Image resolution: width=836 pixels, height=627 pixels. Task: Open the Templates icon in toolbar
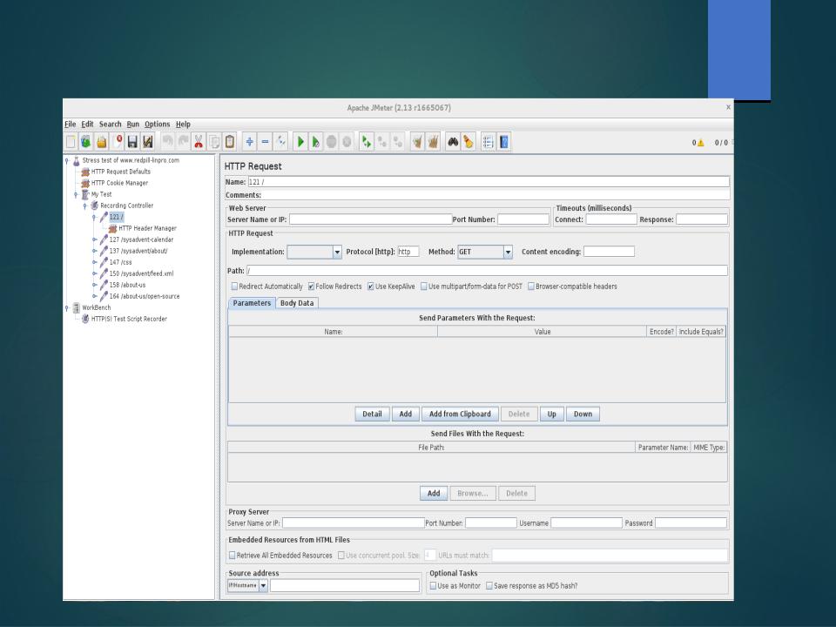(86, 142)
